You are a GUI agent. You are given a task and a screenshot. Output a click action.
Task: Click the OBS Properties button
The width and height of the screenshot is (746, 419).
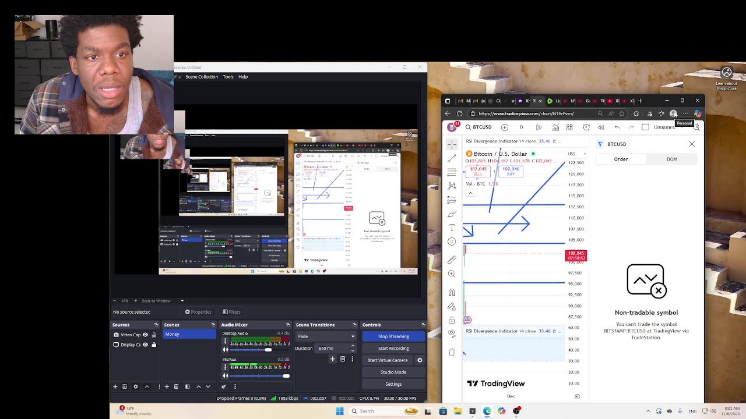click(198, 312)
